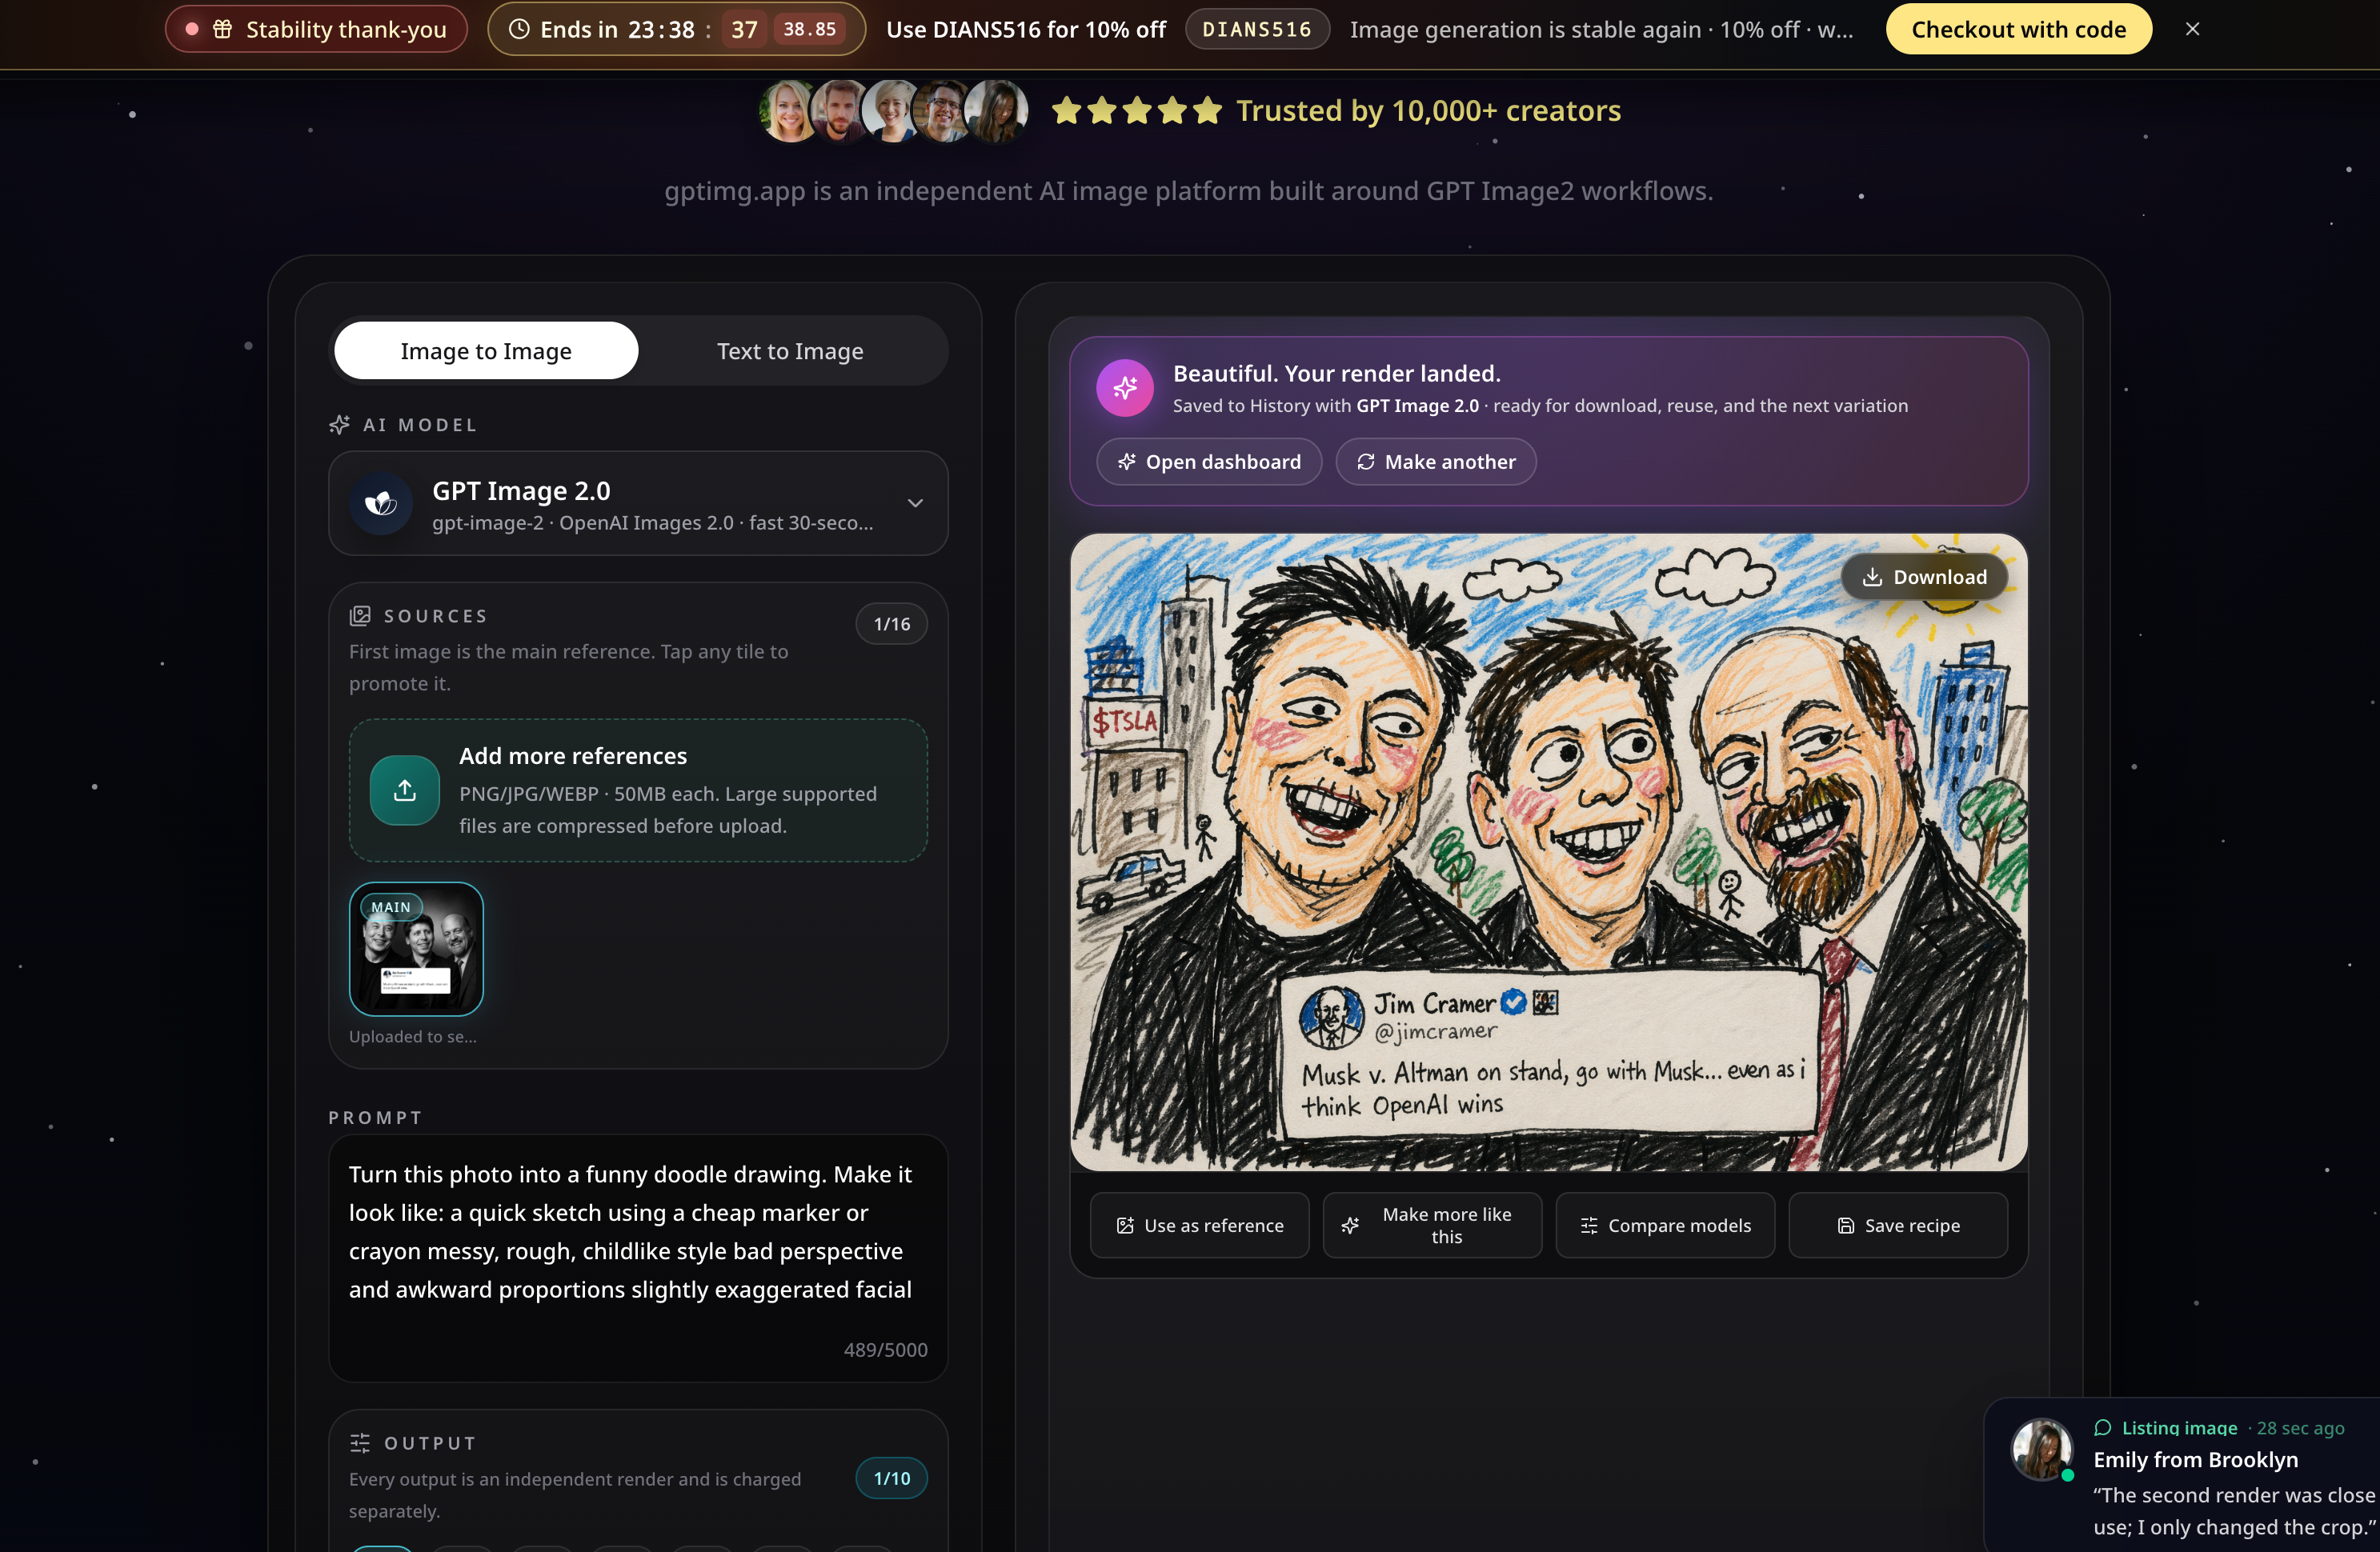Click the Make another button
Viewport: 2380px width, 1552px height.
1436,462
